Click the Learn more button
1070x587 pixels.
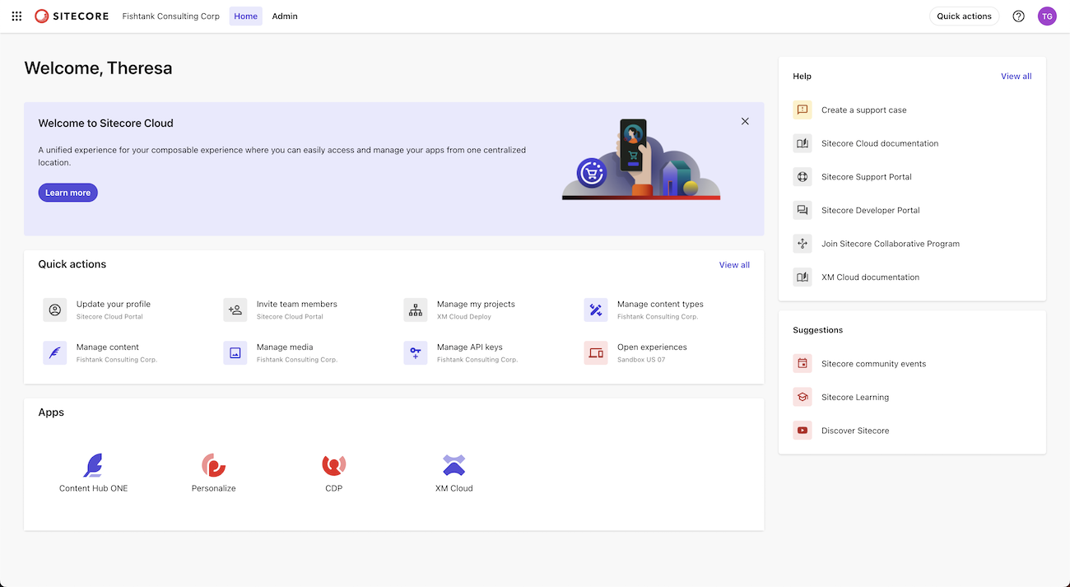coord(67,192)
